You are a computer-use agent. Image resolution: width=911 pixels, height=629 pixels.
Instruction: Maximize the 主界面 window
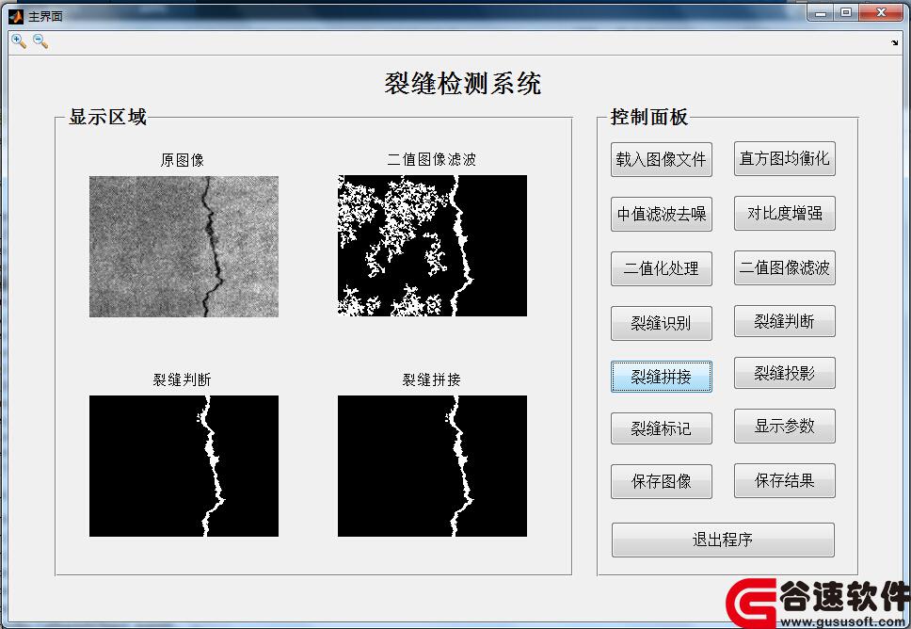846,12
